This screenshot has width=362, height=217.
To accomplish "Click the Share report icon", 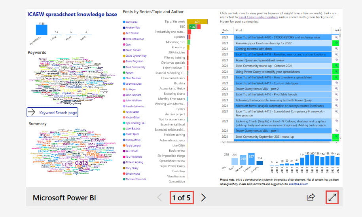I will point(311,197).
